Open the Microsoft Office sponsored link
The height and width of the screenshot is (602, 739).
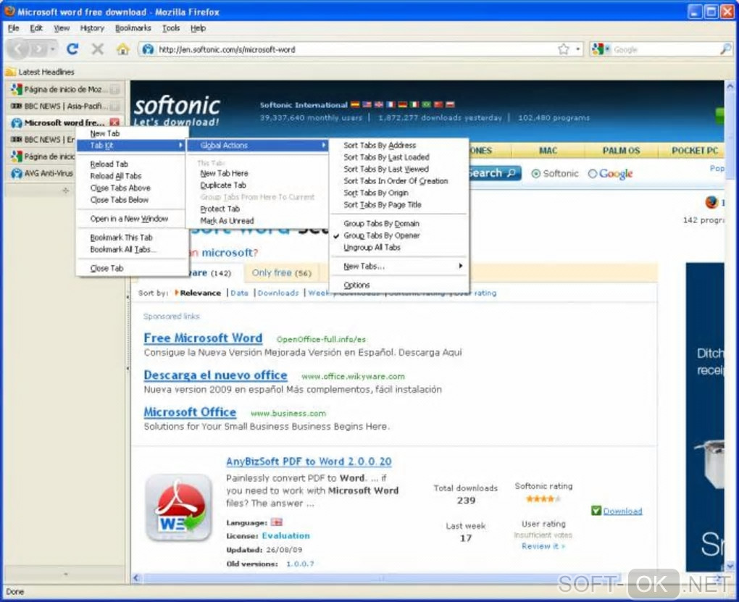[x=190, y=412]
